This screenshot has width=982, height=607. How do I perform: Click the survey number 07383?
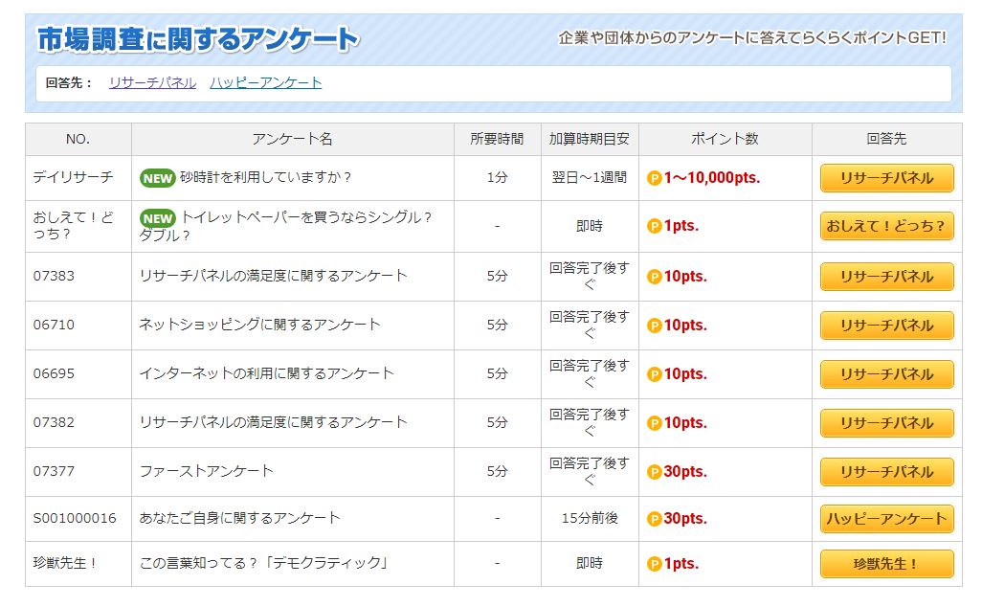(x=54, y=276)
